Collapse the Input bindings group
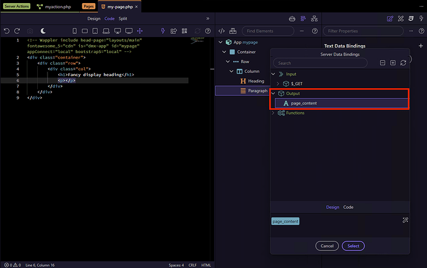Image resolution: width=427 pixels, height=268 pixels. tap(273, 74)
